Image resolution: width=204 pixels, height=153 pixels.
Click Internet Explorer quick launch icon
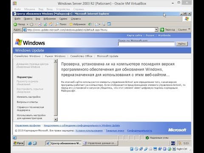pos(30,143)
